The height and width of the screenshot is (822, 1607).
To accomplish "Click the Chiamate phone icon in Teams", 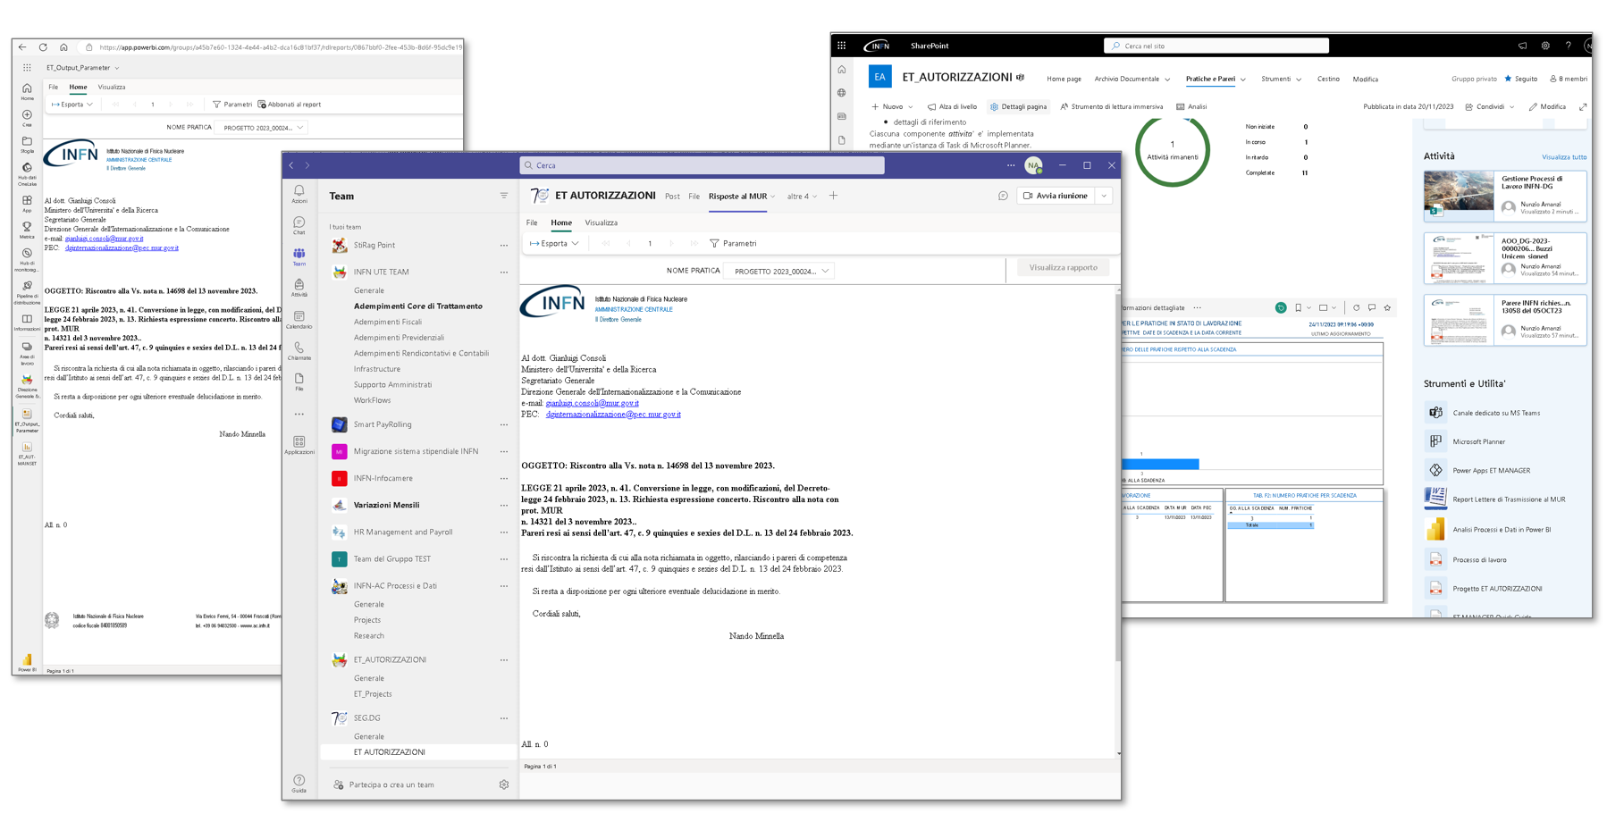I will [299, 349].
